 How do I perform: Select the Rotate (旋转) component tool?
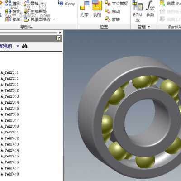pos(113,19)
